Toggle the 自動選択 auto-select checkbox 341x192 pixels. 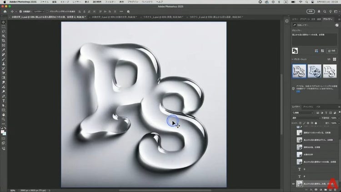(20, 11)
